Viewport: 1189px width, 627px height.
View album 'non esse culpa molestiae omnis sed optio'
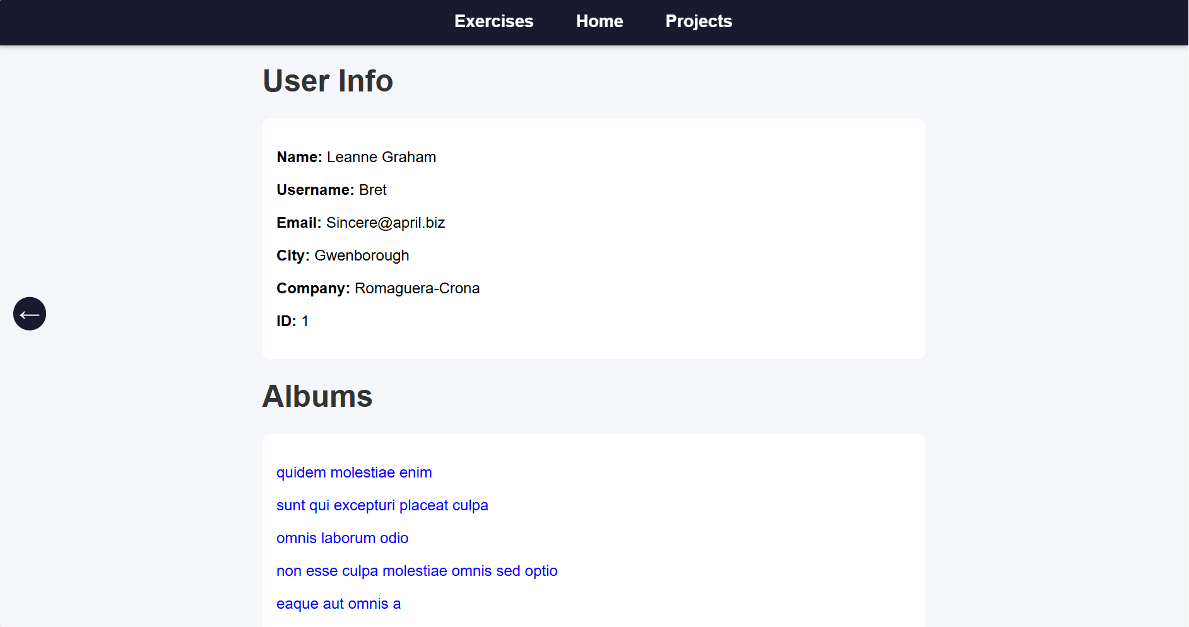click(x=417, y=571)
